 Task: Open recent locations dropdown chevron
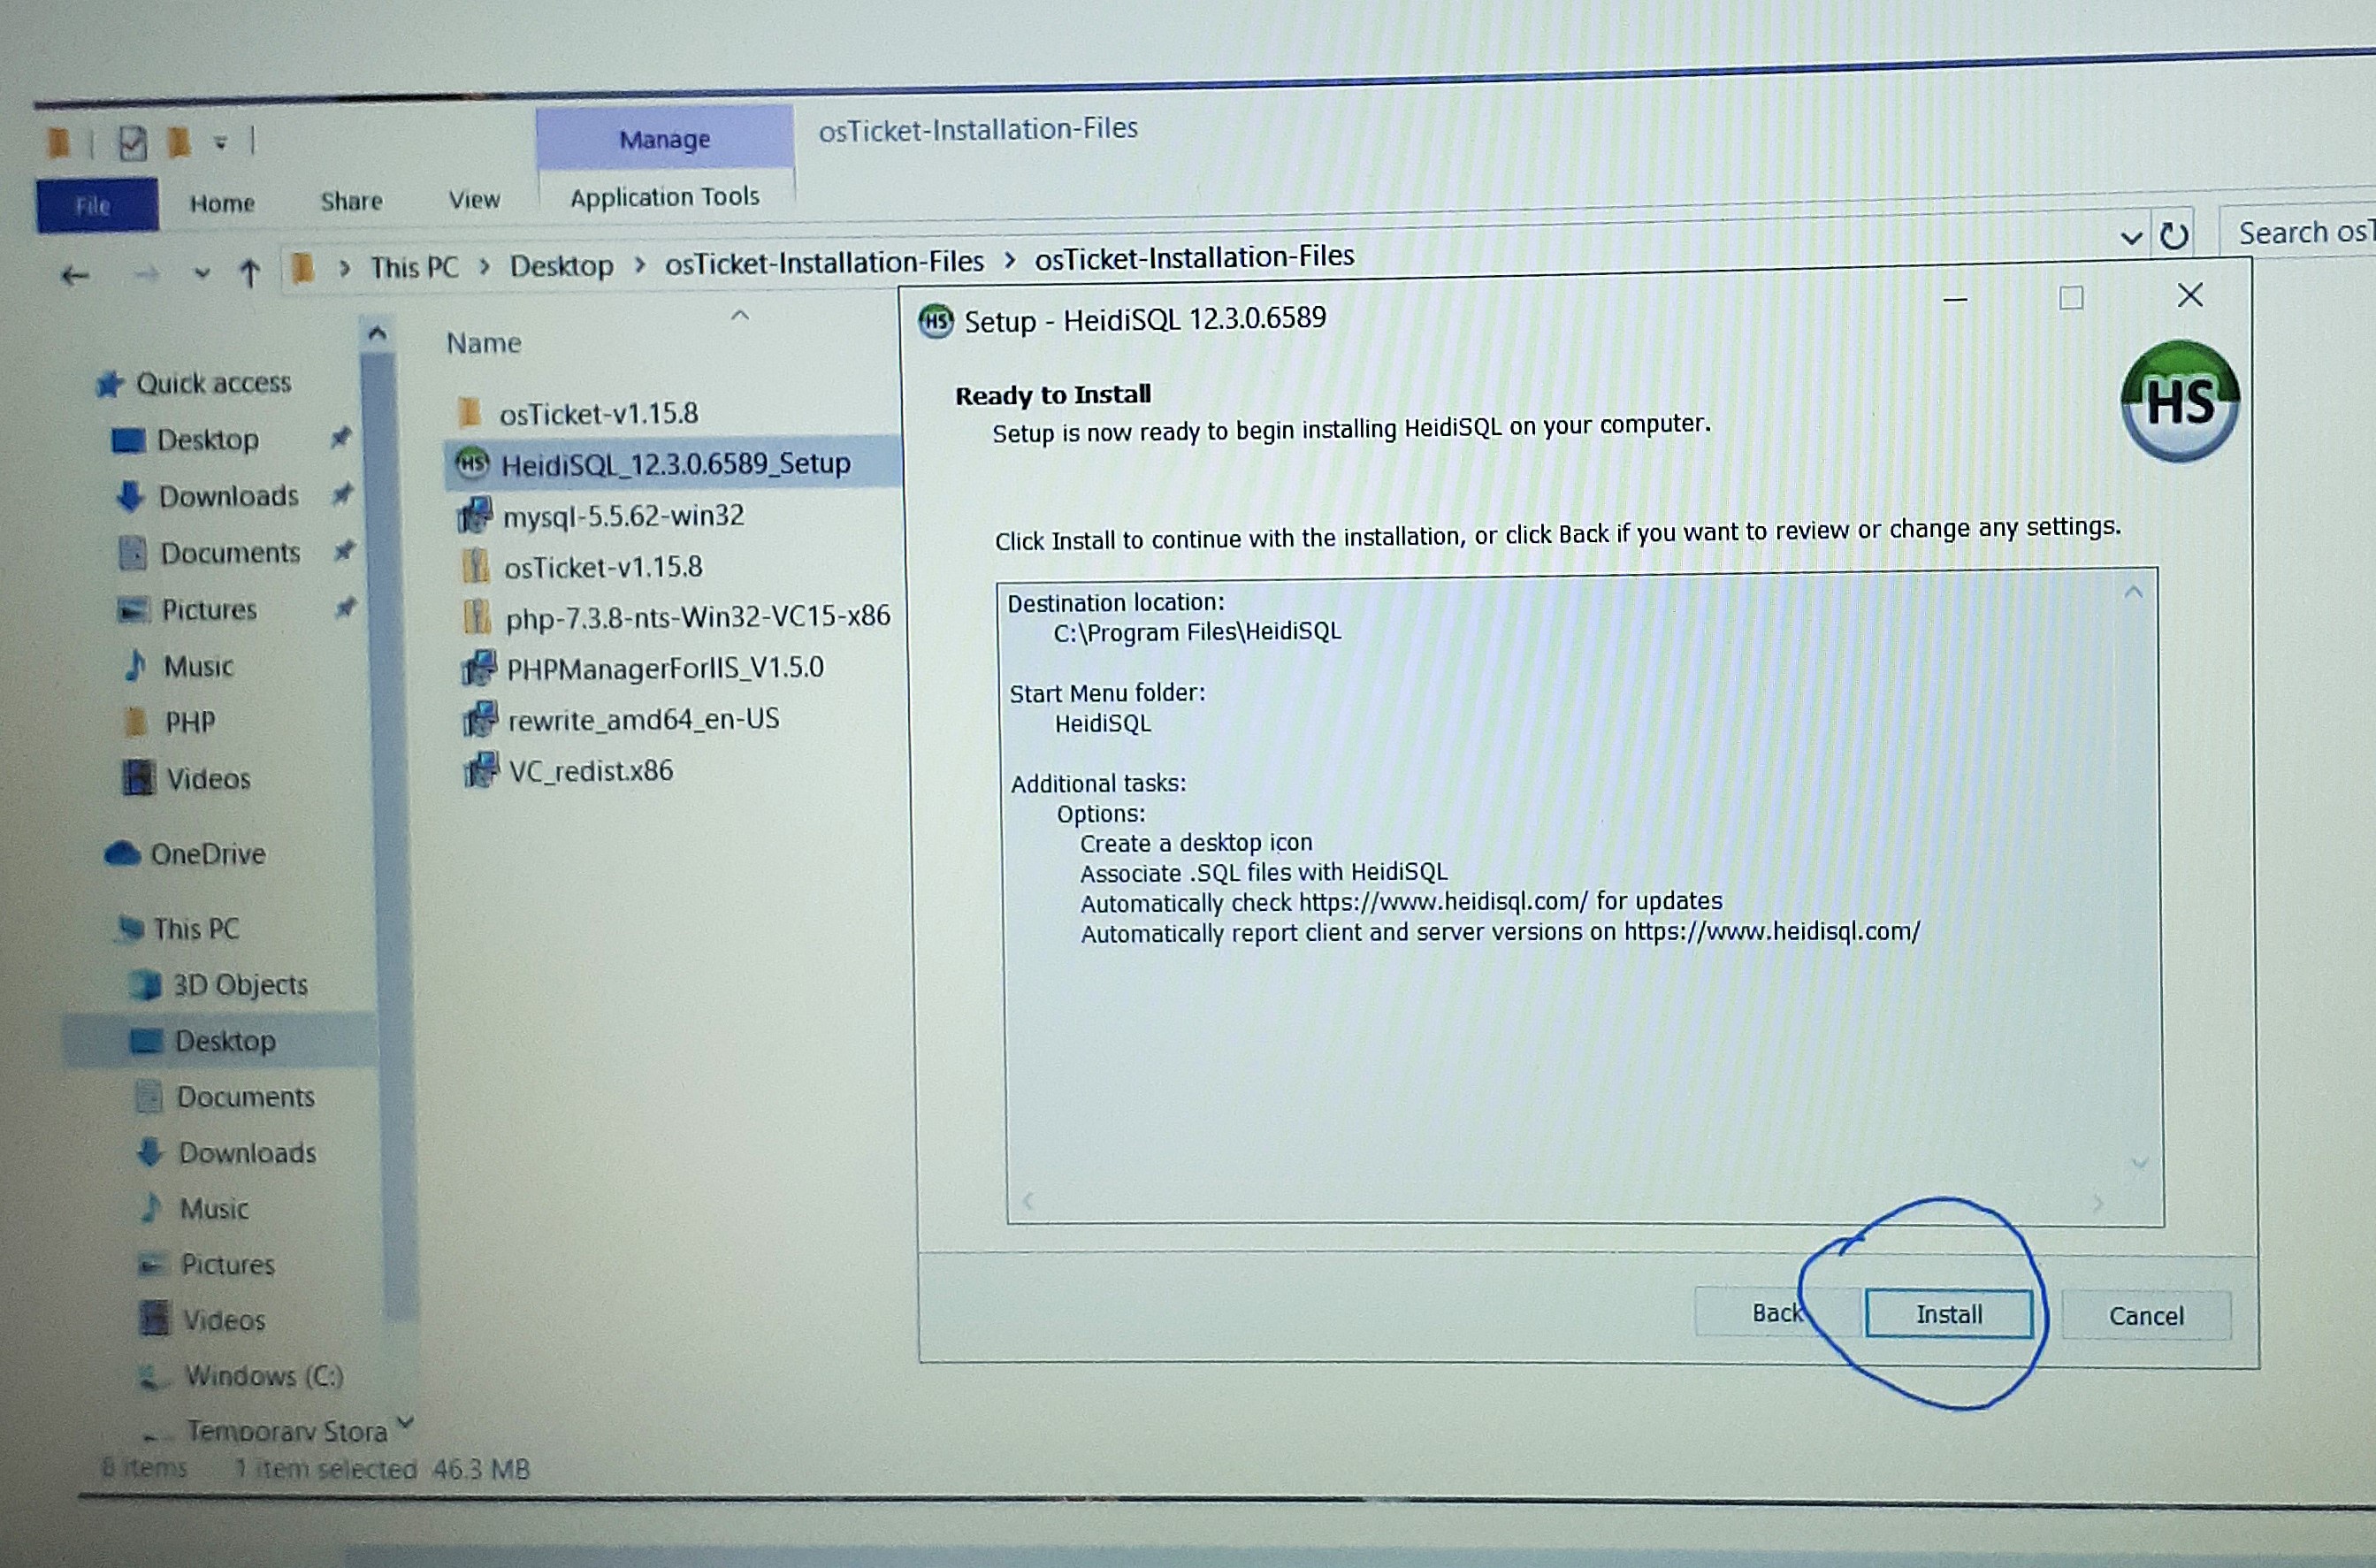(x=202, y=273)
